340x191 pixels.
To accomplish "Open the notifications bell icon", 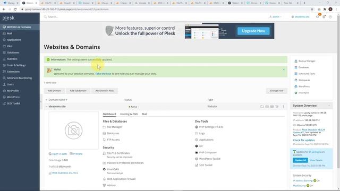I will (x=318, y=16).
